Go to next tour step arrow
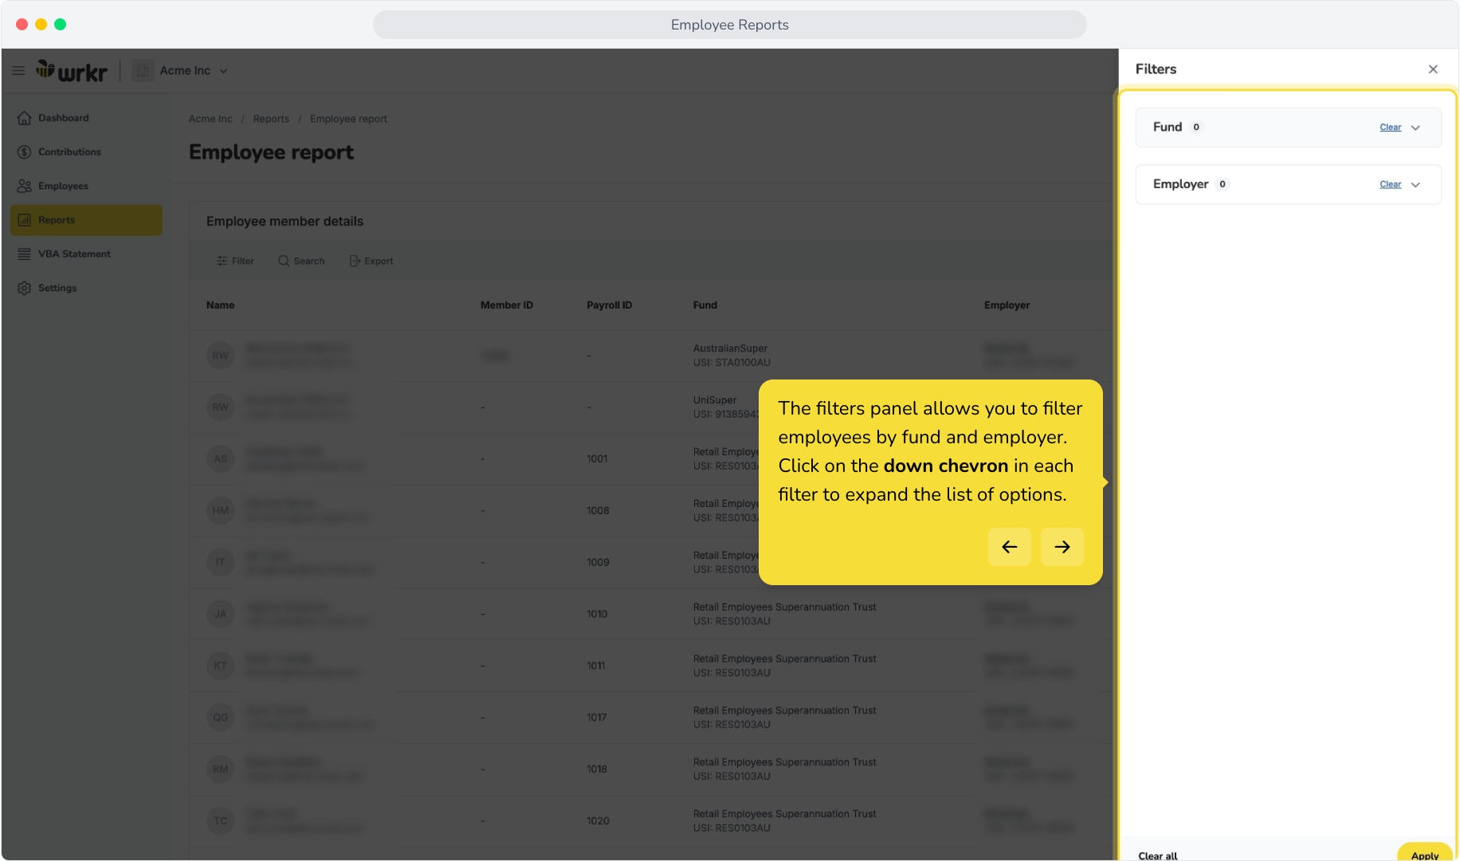 point(1062,547)
